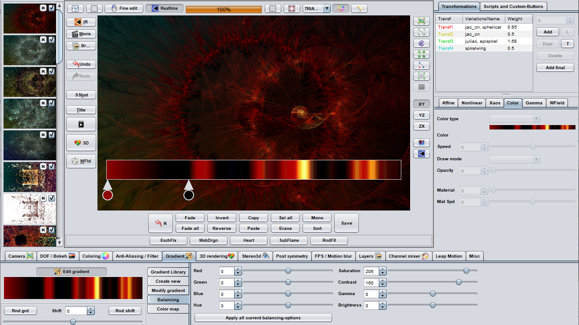The width and height of the screenshot is (579, 325).
Task: Click the WFld dice icon button
Action: coord(81,161)
